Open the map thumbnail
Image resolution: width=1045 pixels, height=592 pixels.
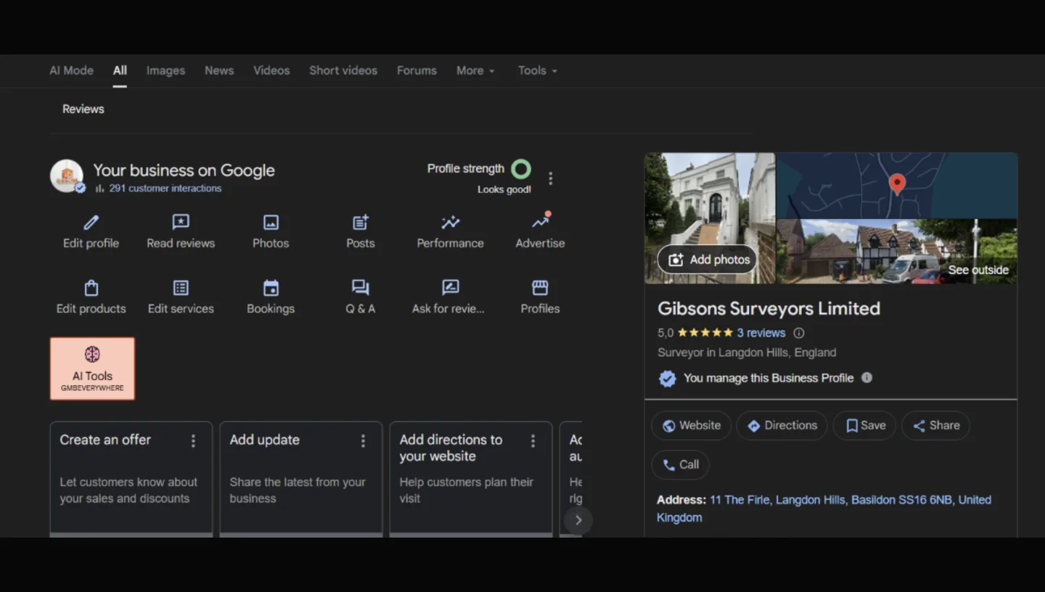pos(897,185)
